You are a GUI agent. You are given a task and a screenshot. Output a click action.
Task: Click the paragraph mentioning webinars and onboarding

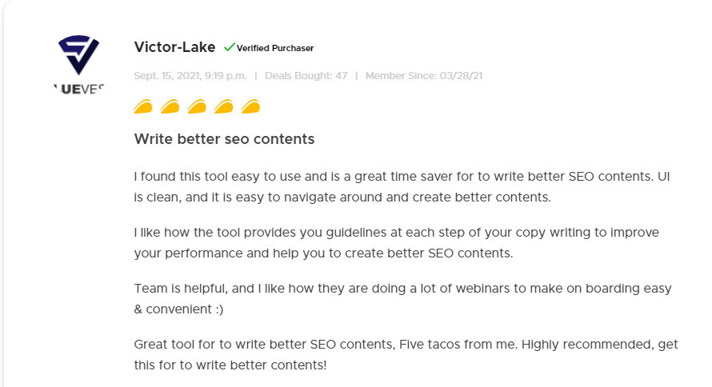point(402,298)
